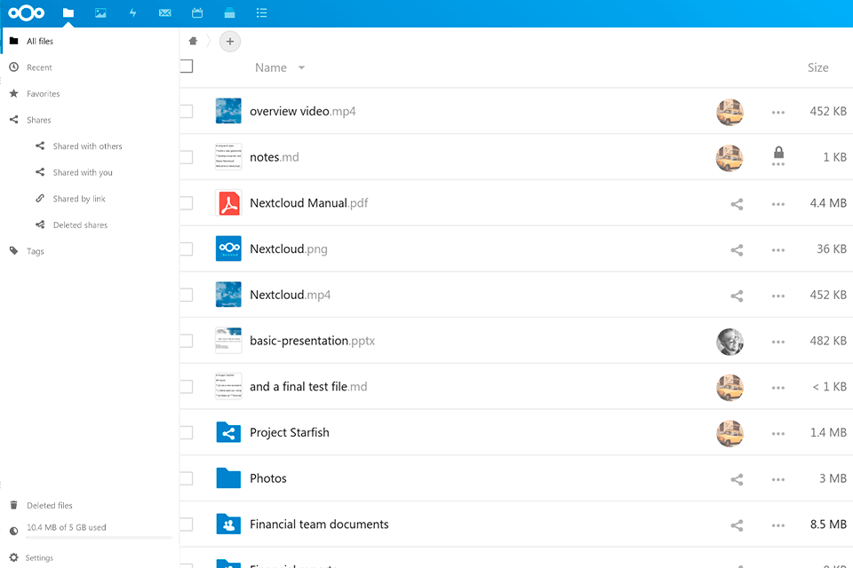Select checkbox for Project Starfish
Screen dimensions: 853x568
(x=186, y=433)
